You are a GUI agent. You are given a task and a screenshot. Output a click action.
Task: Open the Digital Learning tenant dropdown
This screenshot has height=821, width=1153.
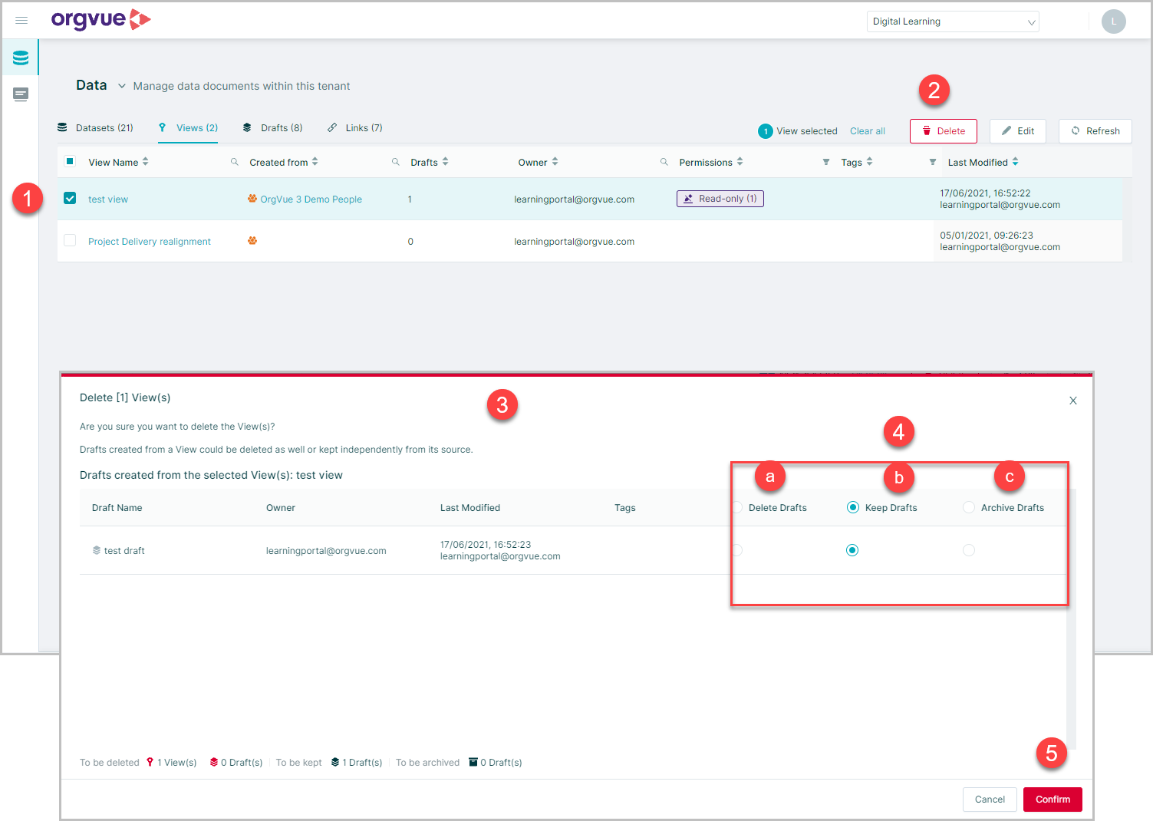tap(953, 21)
